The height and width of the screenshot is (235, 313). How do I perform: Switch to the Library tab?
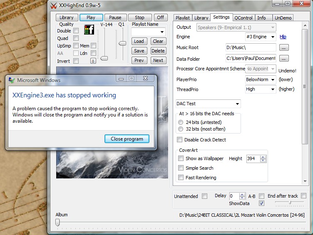201,18
